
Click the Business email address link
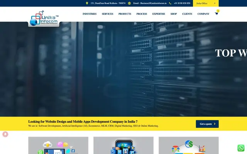pos(150,3)
